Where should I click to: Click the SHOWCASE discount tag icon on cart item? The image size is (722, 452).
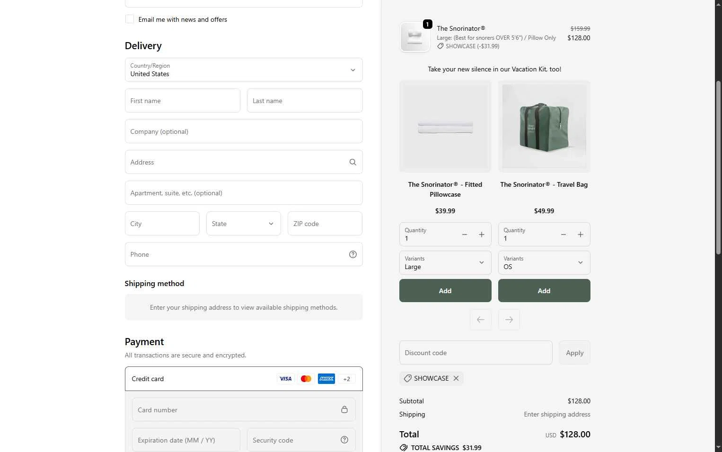tap(440, 46)
